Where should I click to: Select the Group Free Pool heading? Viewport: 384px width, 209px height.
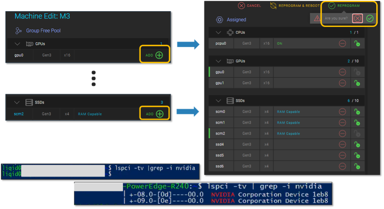tap(43, 30)
